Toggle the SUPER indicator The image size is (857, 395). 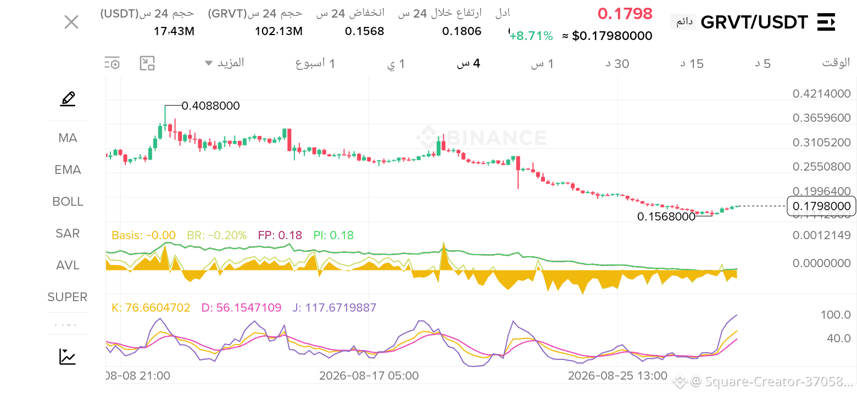click(x=68, y=297)
